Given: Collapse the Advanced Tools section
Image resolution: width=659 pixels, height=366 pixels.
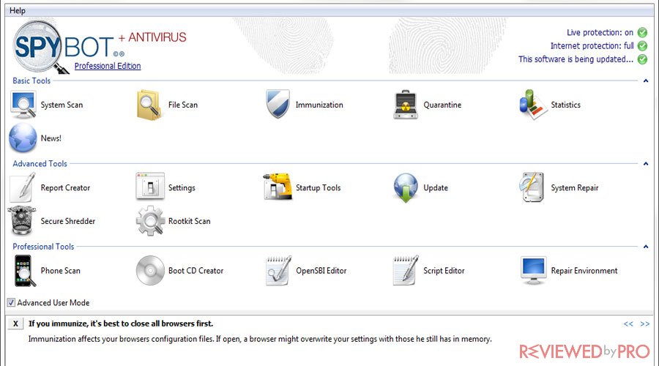Looking at the screenshot, I should pyautogui.click(x=646, y=163).
